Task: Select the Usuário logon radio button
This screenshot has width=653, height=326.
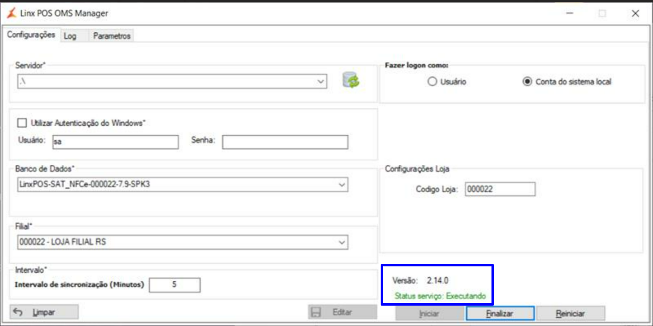Action: [x=432, y=81]
